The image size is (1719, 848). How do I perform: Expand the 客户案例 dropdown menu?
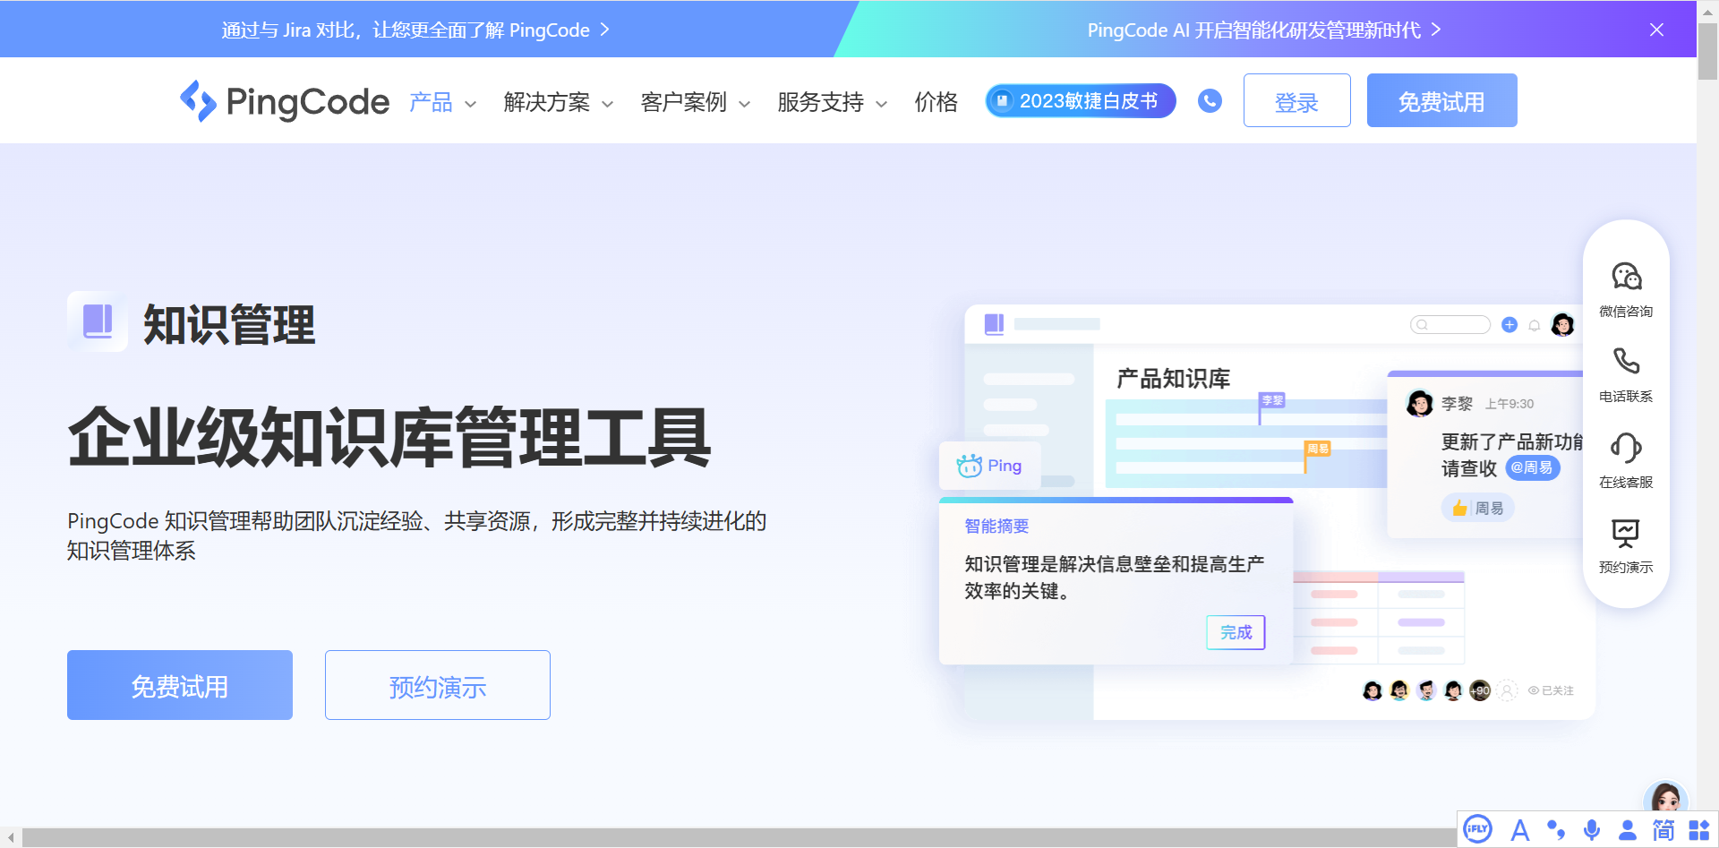pyautogui.click(x=696, y=102)
